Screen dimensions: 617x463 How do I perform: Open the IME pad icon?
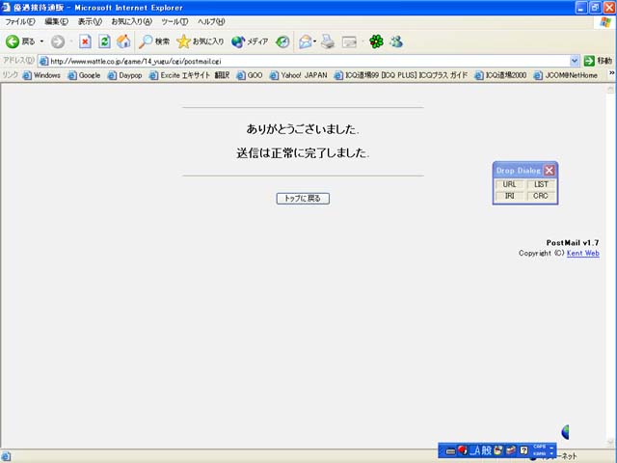click(498, 450)
